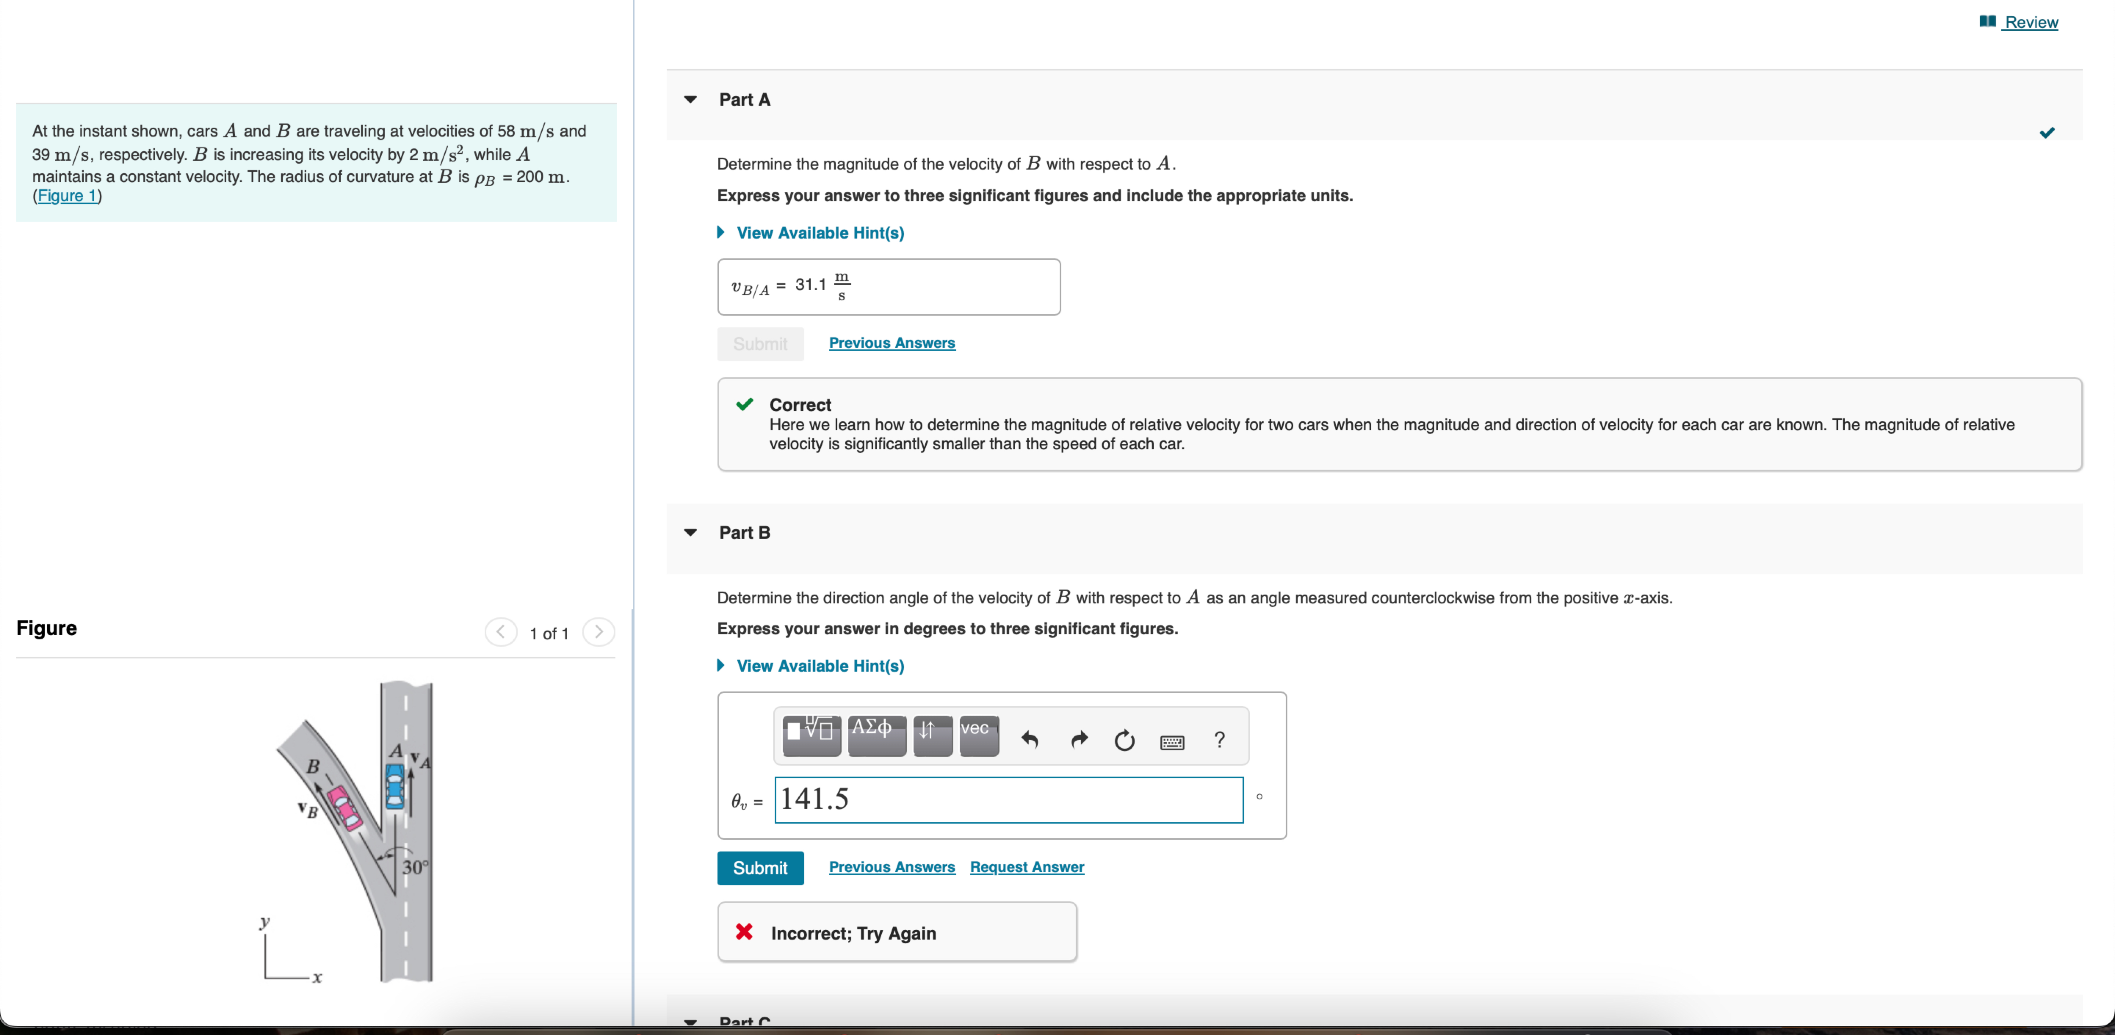The width and height of the screenshot is (2115, 1035).
Task: Collapse the Part A section
Action: tap(690, 99)
